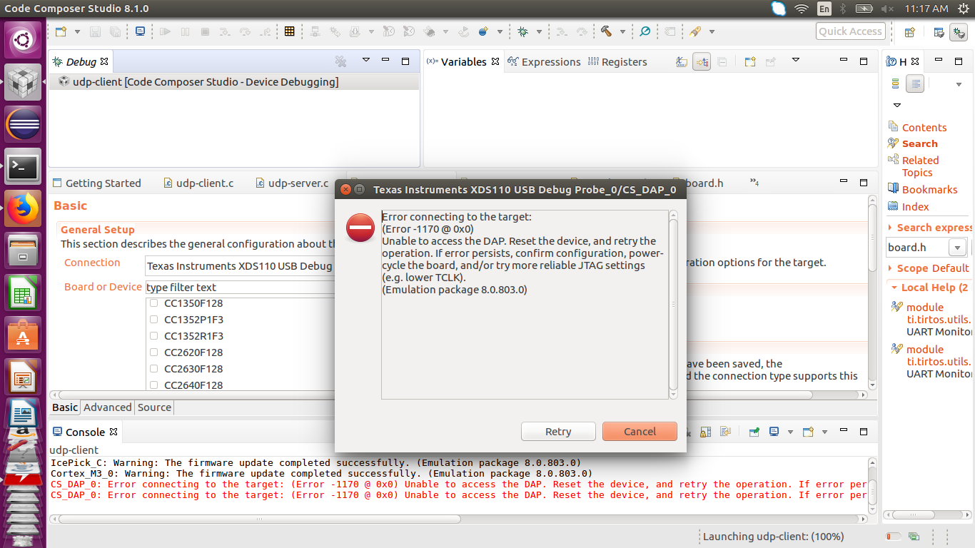Open the Advanced tab at editor bottom
The image size is (975, 548).
[x=108, y=407]
